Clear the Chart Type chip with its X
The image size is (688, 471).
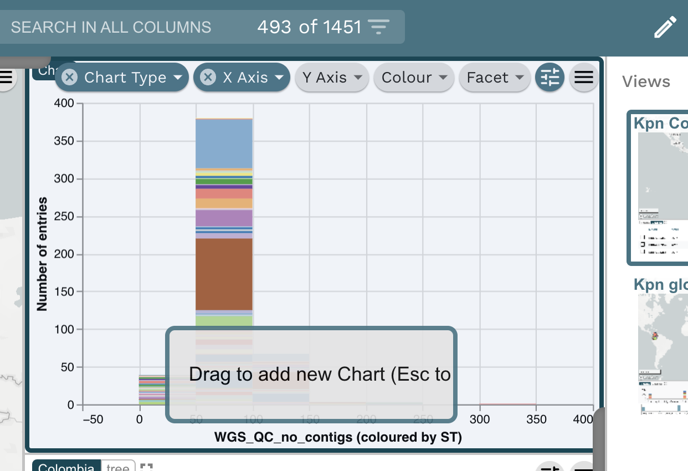pyautogui.click(x=69, y=77)
